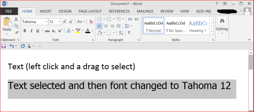This screenshot has width=254, height=112.
Task: Click the Word application icon
Action: coord(5,3)
